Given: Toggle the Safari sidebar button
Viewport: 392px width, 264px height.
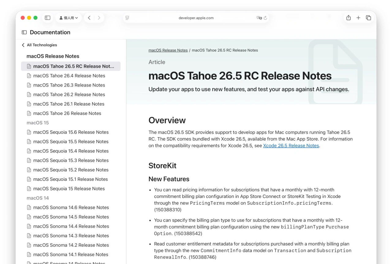Looking at the screenshot, I should [x=47, y=18].
